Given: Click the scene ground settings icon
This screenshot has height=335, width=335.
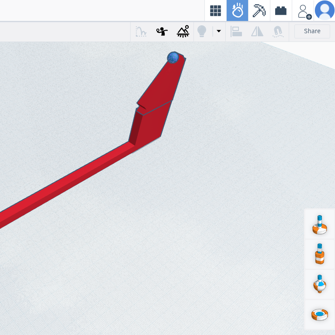Looking at the screenshot, I should (x=183, y=31).
